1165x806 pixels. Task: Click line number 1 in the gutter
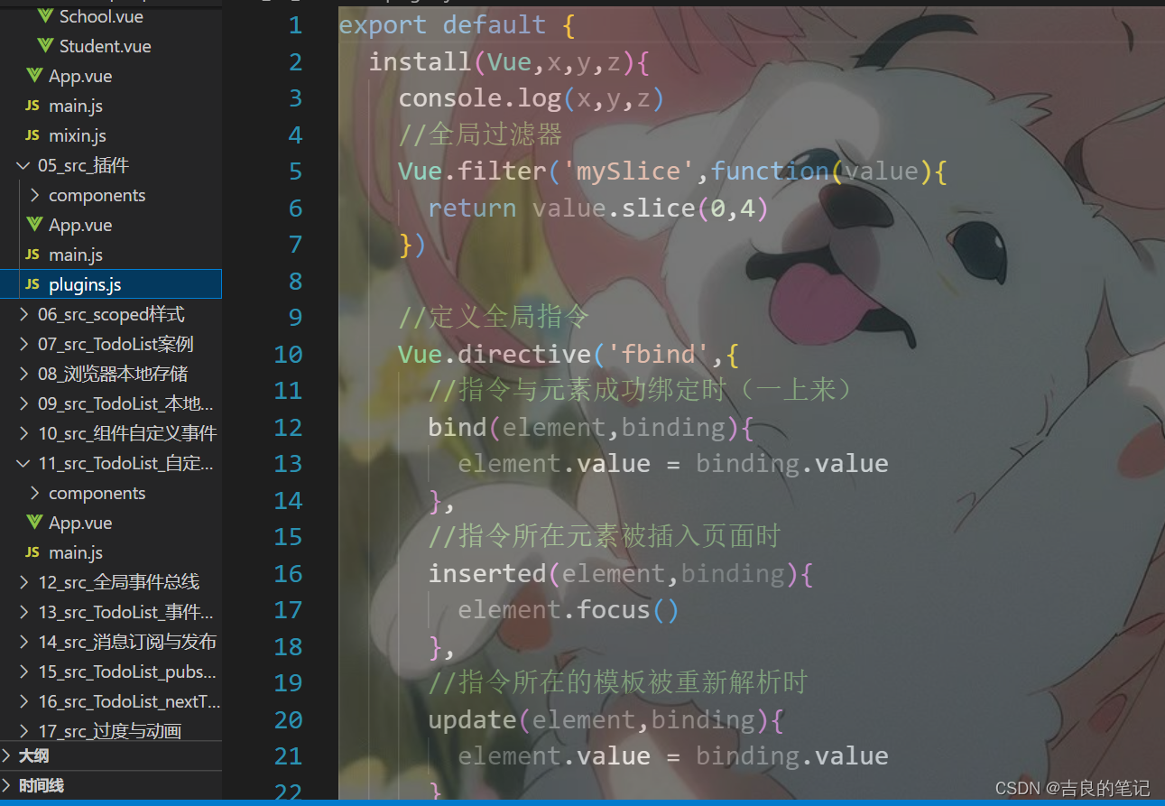(x=296, y=25)
